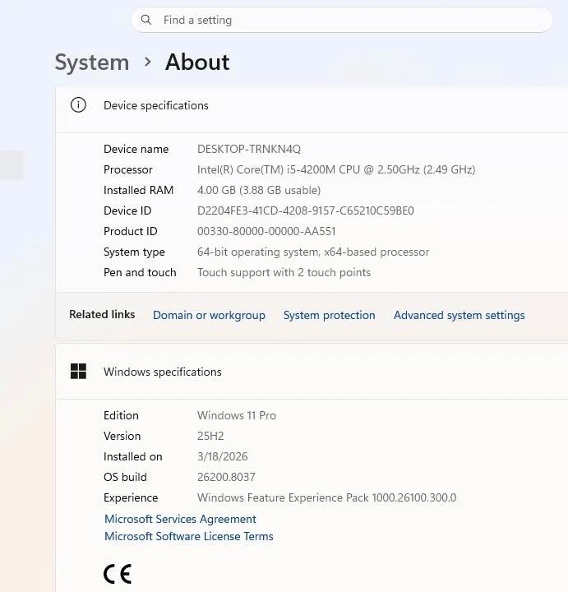Open Domain or workgroup link
Viewport: 568px width, 592px height.
pyautogui.click(x=209, y=315)
